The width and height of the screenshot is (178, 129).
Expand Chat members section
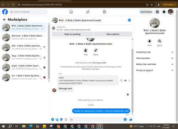click(155, 58)
